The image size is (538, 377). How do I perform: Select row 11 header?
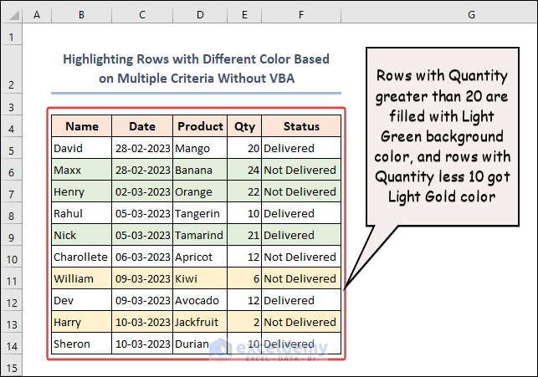coord(12,278)
